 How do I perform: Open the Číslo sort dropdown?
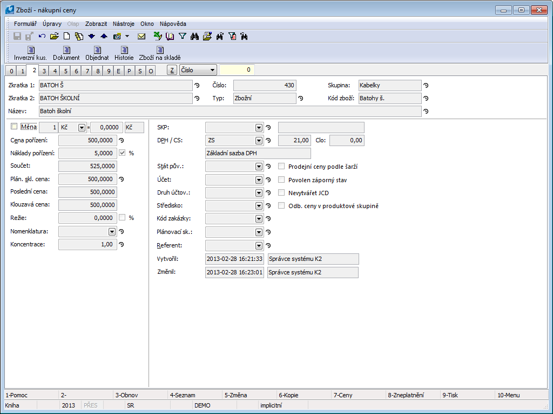click(212, 70)
